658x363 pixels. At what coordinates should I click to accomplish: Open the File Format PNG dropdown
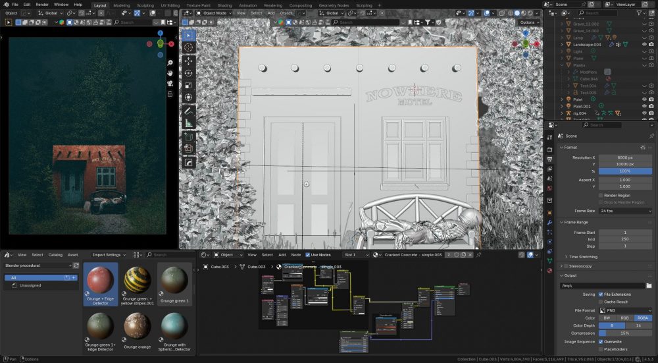coord(625,310)
